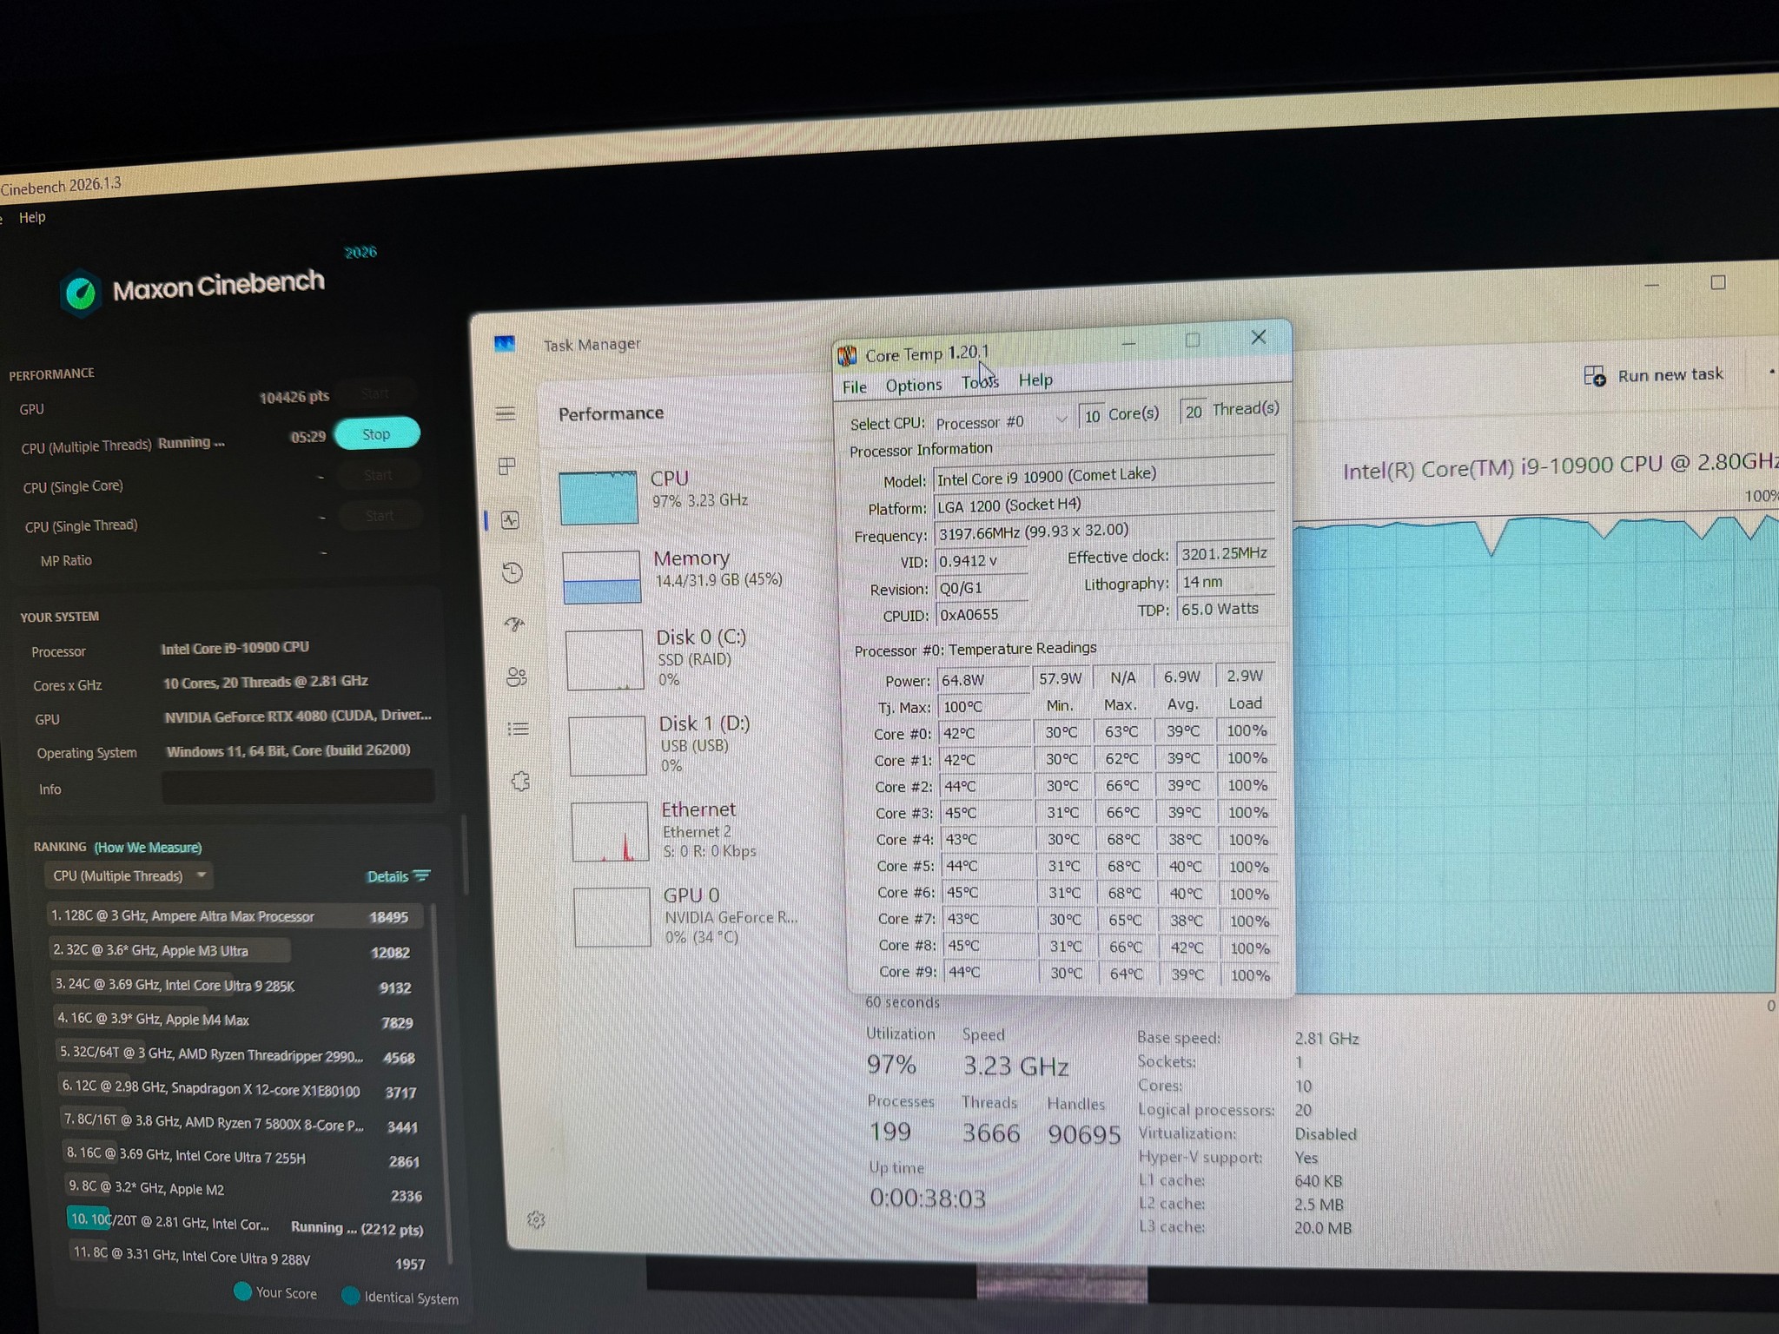Click the Maxon Cinebench logo icon

pos(81,292)
